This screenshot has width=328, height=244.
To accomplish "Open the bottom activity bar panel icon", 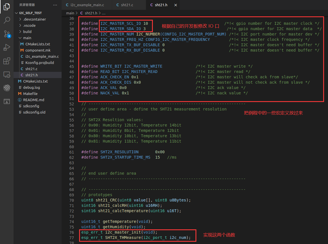I will [x=7, y=101].
